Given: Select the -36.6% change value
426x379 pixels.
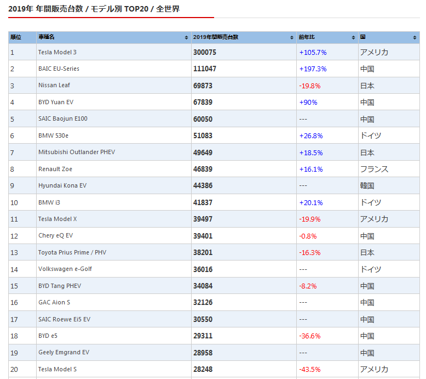Looking at the screenshot, I should point(310,336).
